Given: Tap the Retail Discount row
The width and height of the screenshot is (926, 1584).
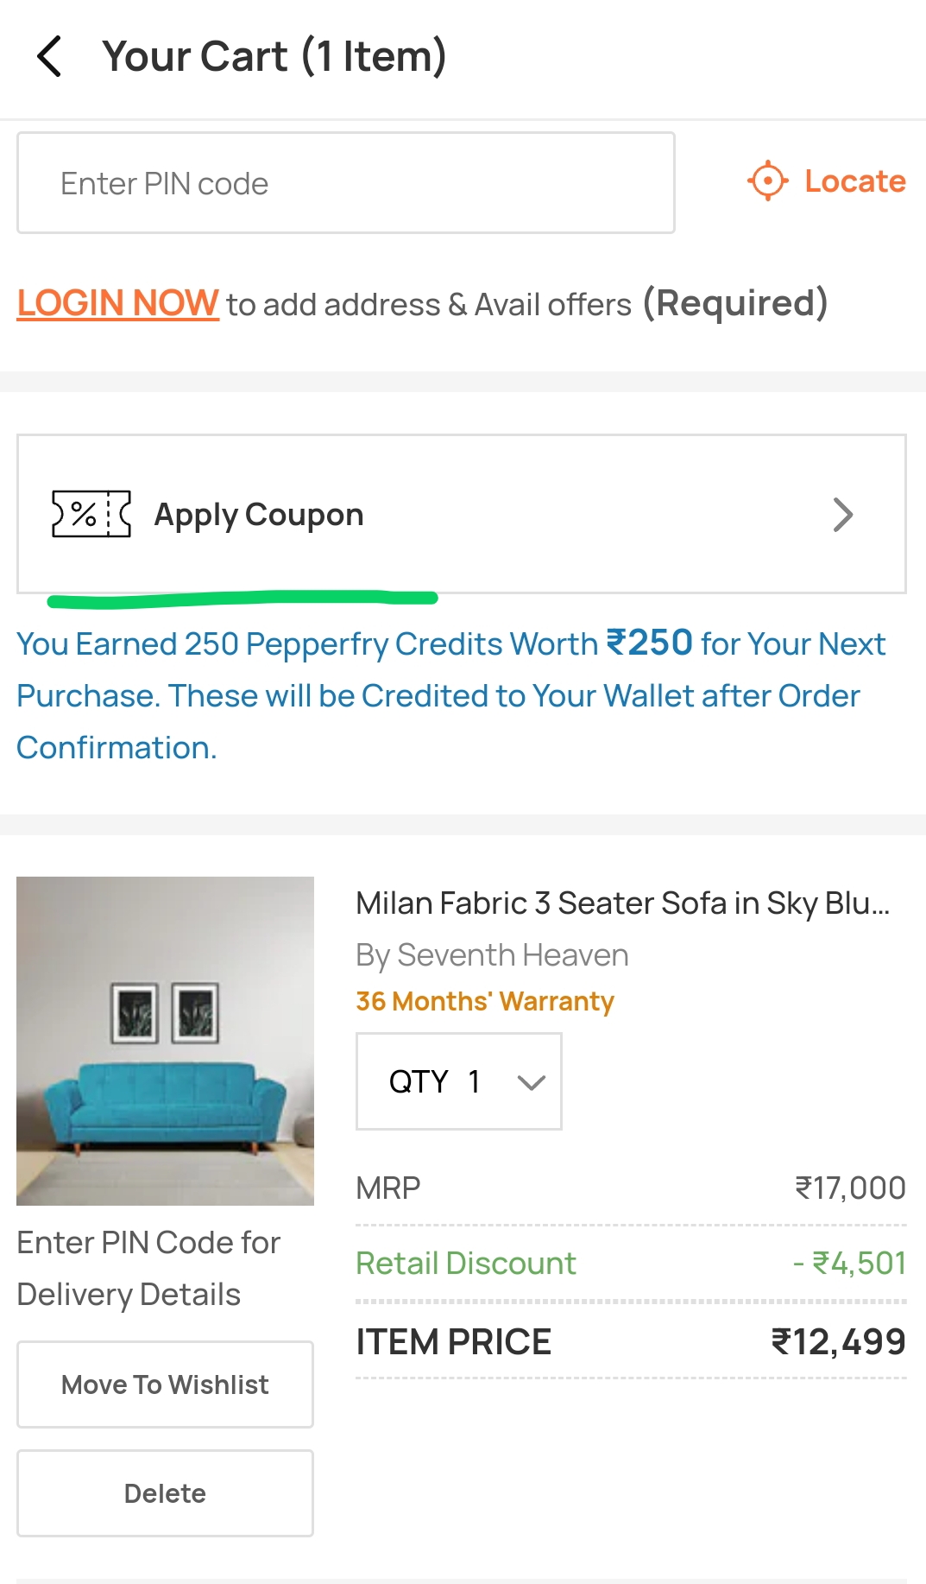Looking at the screenshot, I should (631, 1264).
